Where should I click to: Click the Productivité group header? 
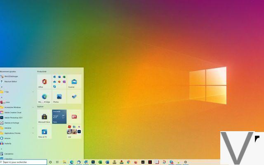pos(42,71)
